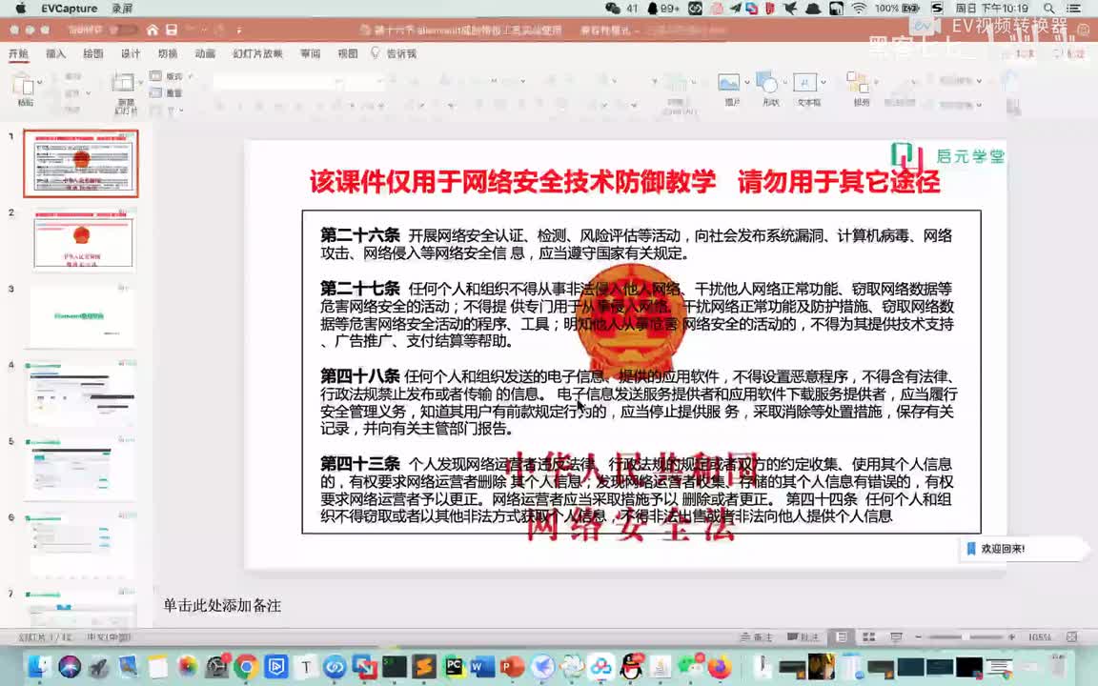Open EVCapture menu in menu bar
This screenshot has width=1098, height=686.
(70, 9)
